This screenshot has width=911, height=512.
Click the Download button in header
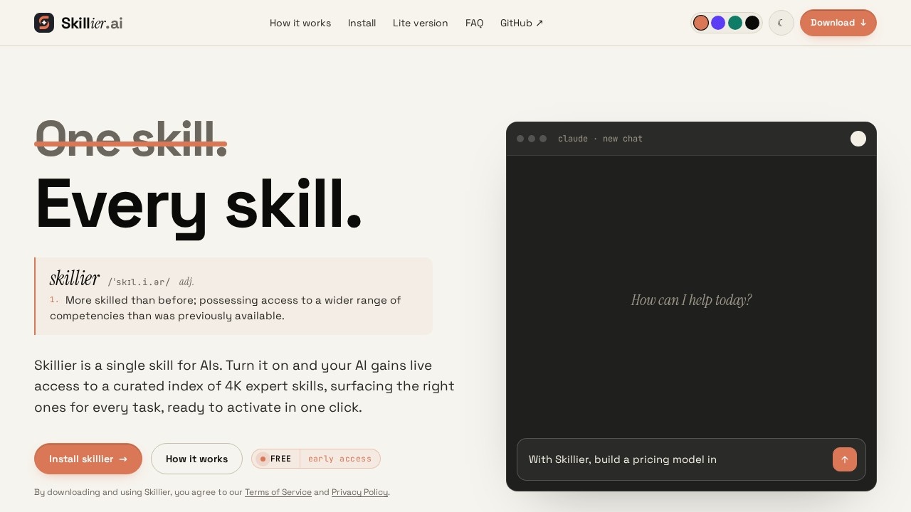pos(838,23)
